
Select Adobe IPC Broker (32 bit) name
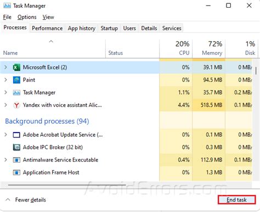click(53, 147)
